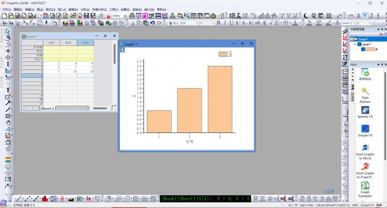The image size is (387, 208).
Task: Apply Bold formatting button
Action: tap(219, 23)
